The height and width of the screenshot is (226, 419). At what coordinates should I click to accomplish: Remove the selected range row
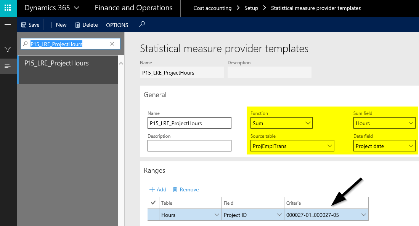click(x=186, y=189)
